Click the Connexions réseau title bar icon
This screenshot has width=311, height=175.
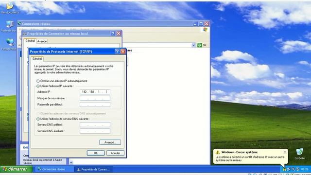pyautogui.click(x=19, y=24)
